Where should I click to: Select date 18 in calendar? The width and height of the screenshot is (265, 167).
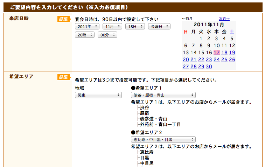tap(224, 53)
